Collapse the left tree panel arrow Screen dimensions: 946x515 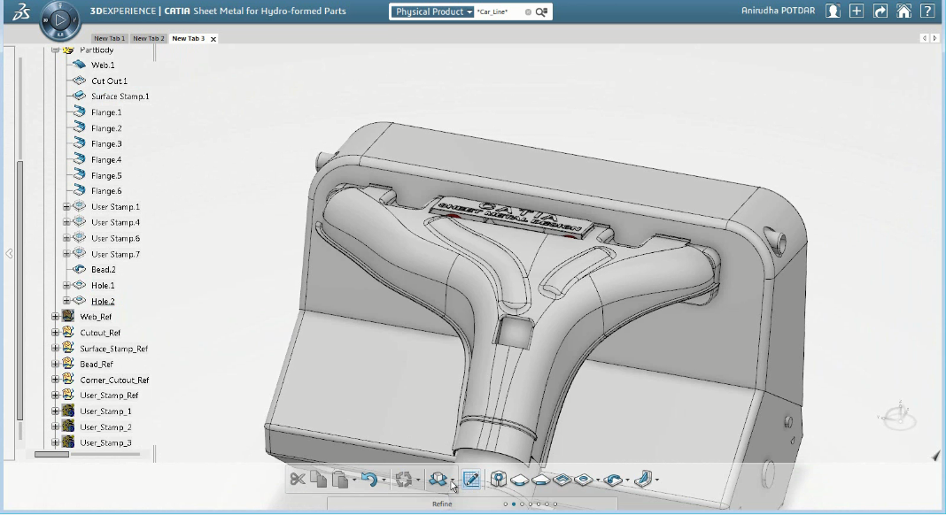click(x=9, y=254)
